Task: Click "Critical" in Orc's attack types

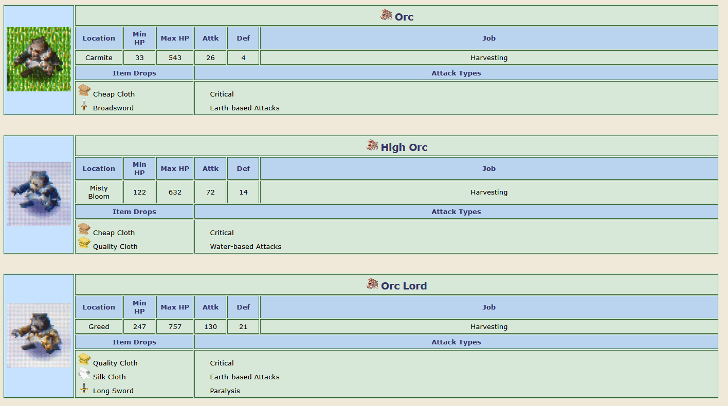Action: (x=222, y=94)
